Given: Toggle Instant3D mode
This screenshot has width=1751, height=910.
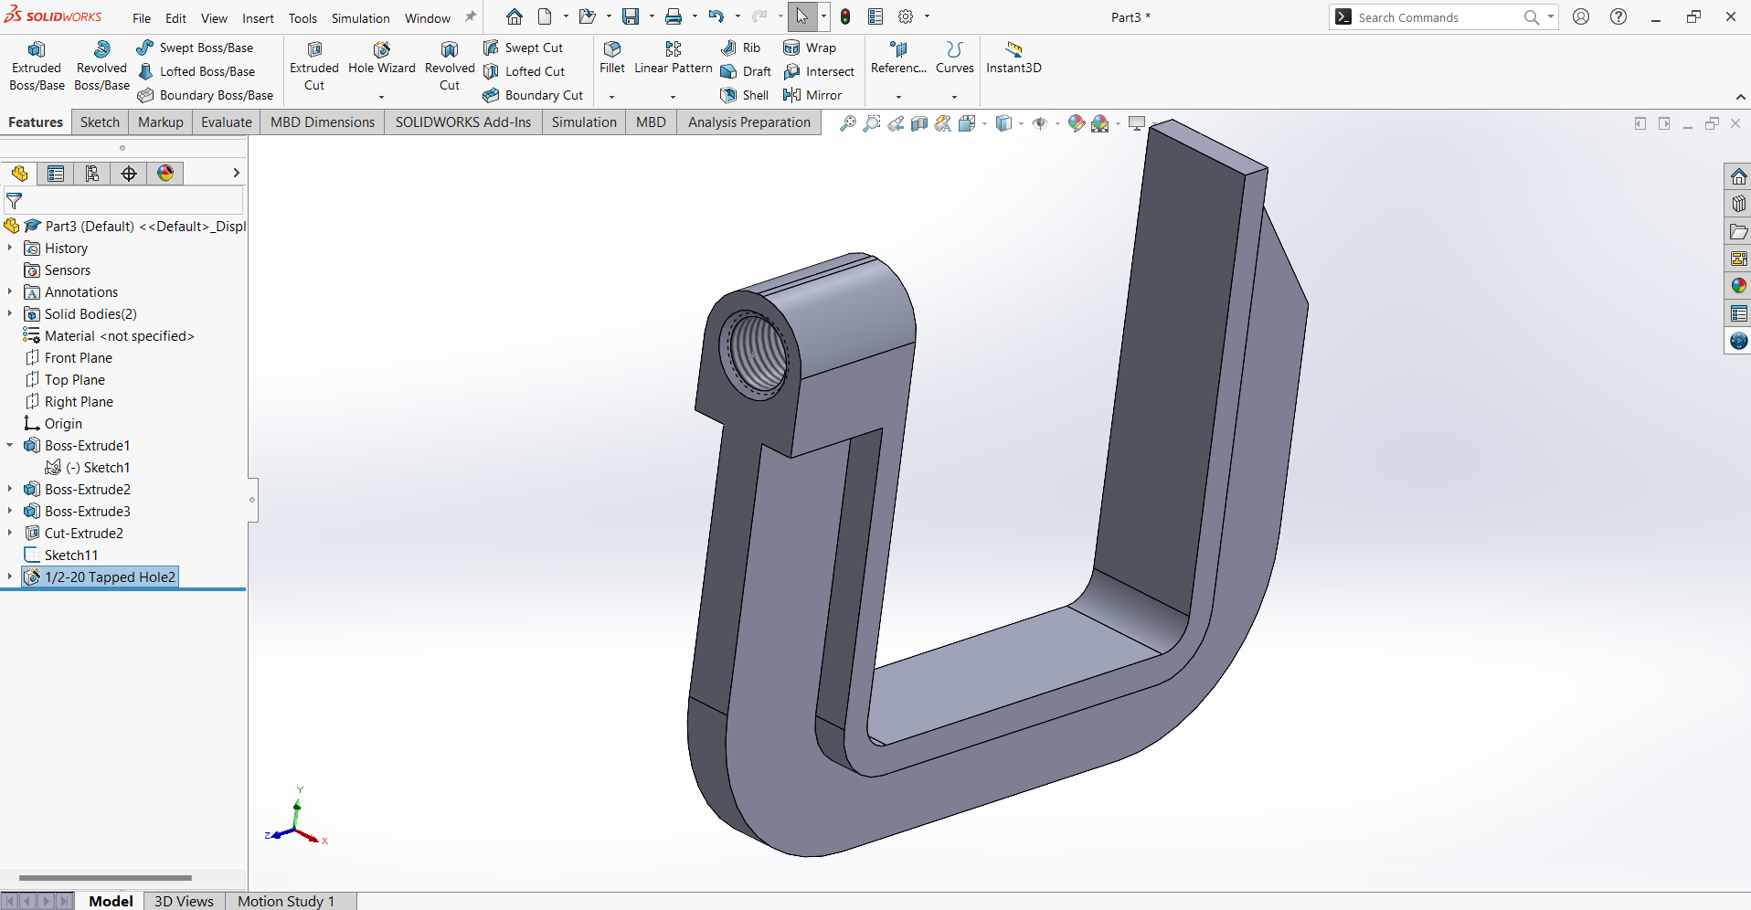Looking at the screenshot, I should point(1013,58).
